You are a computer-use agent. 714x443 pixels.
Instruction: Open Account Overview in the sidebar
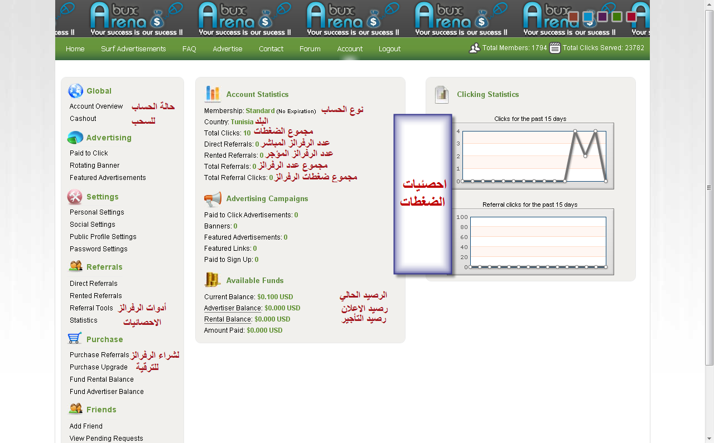(x=96, y=106)
